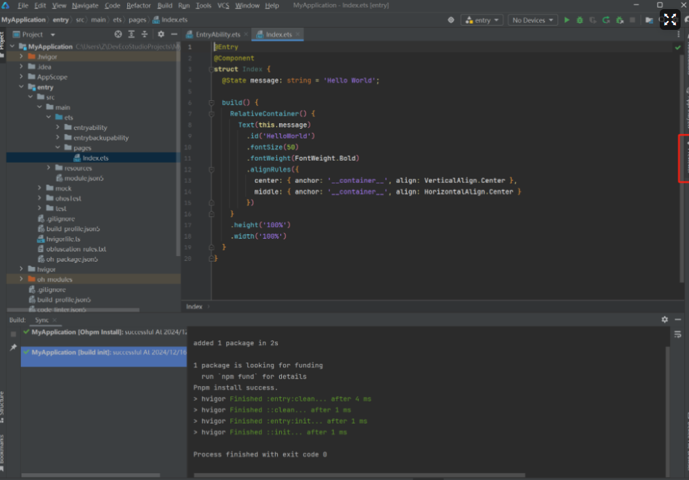Open the No Devices selector dropdown
This screenshot has height=480, width=689.
pyautogui.click(x=532, y=20)
